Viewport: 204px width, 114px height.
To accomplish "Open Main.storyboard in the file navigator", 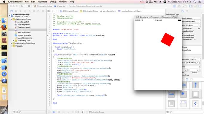I will pos(24,33).
